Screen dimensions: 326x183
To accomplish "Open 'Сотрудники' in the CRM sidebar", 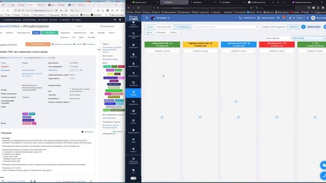I will click(133, 46).
